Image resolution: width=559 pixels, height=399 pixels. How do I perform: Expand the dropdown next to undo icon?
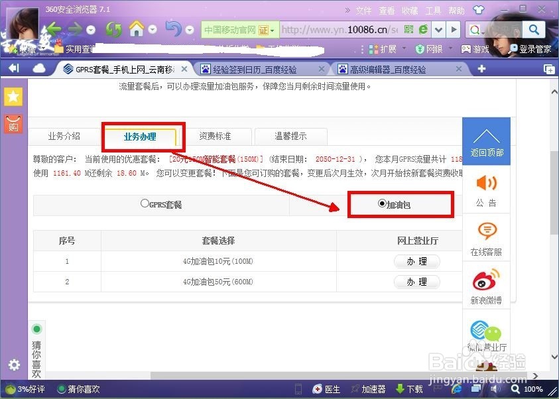coord(190,30)
